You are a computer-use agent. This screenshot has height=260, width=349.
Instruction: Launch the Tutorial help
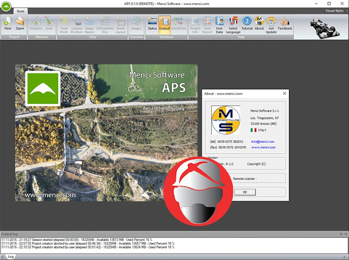[247, 23]
